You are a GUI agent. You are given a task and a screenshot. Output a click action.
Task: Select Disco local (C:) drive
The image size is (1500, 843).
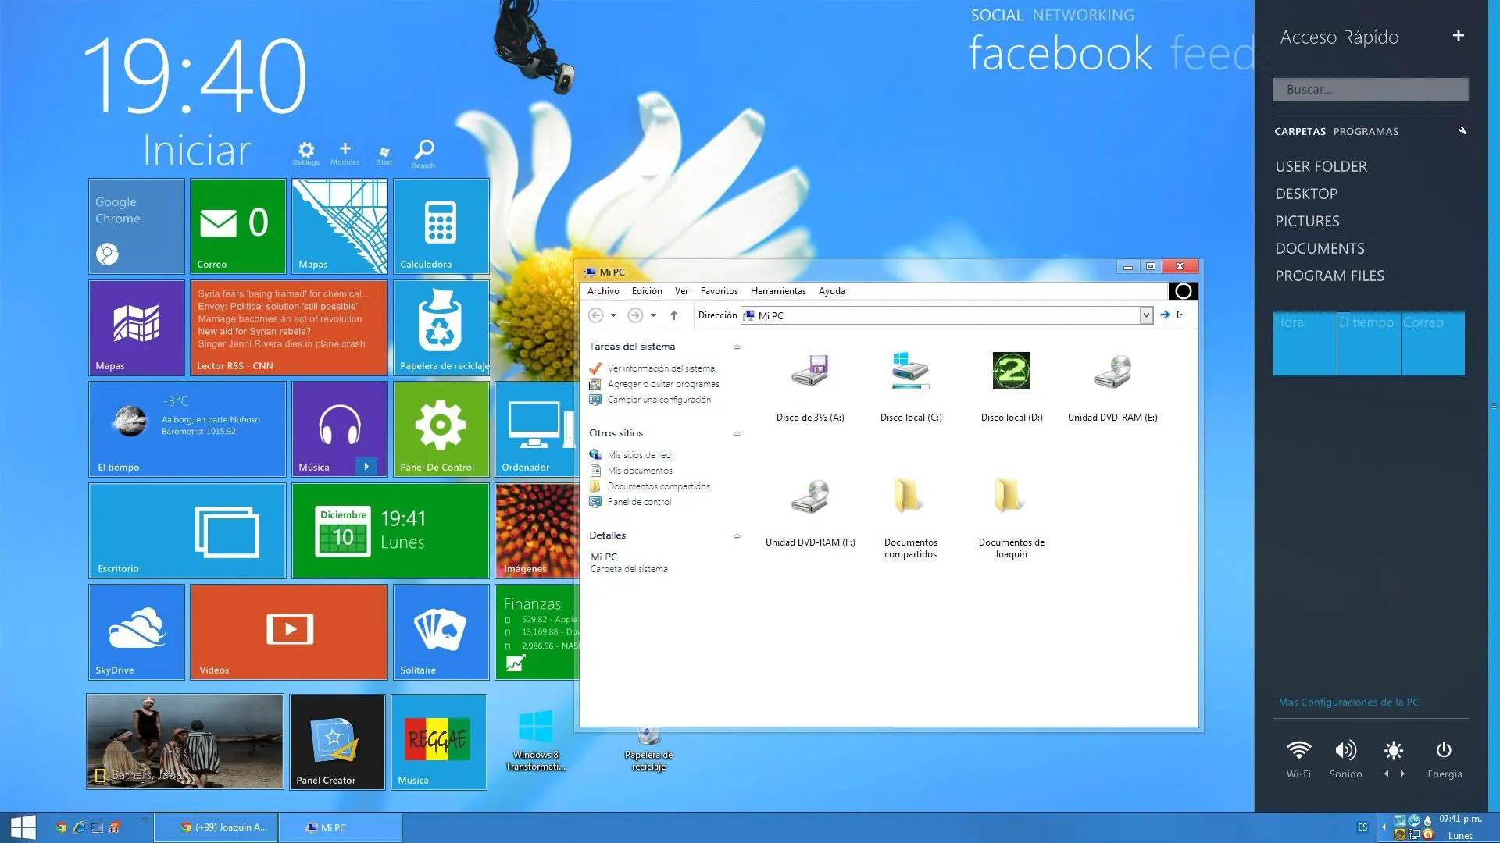[911, 388]
